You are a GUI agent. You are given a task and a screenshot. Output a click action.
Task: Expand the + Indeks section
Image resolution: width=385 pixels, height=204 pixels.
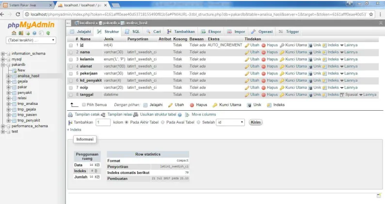(74, 130)
